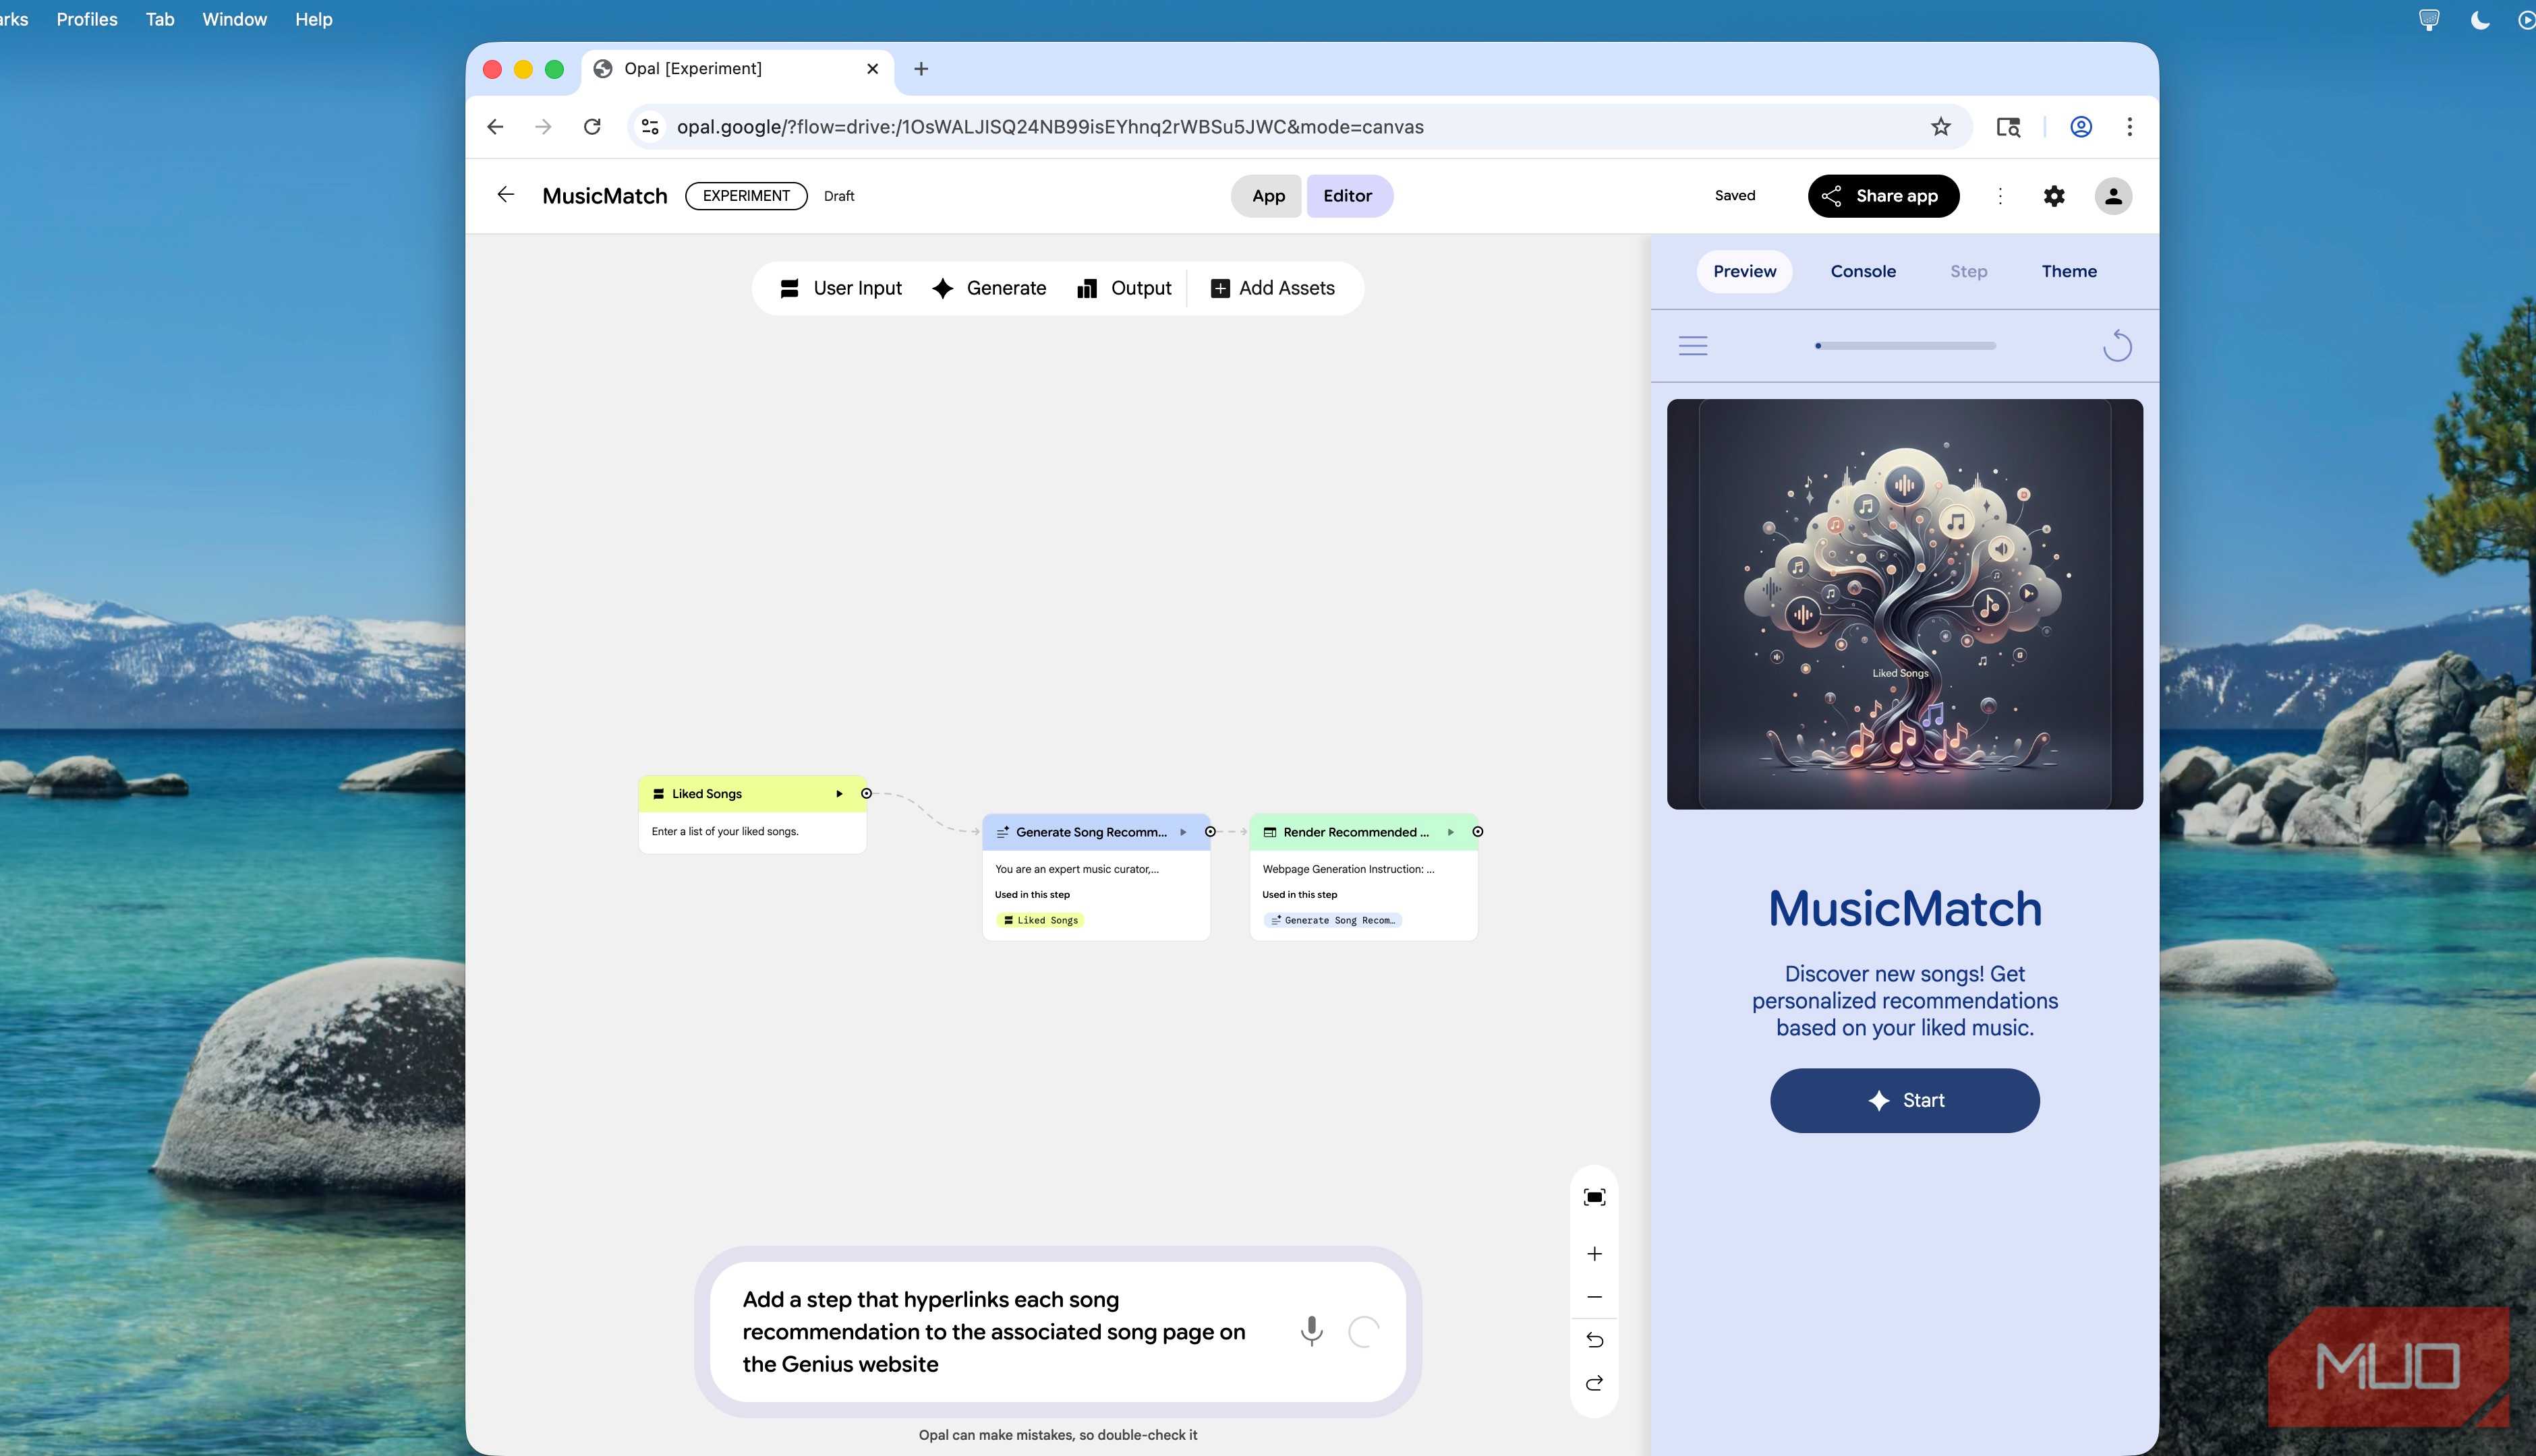Select the Generate Song Recomm node header
The width and height of the screenshot is (2536, 1456).
(1097, 832)
